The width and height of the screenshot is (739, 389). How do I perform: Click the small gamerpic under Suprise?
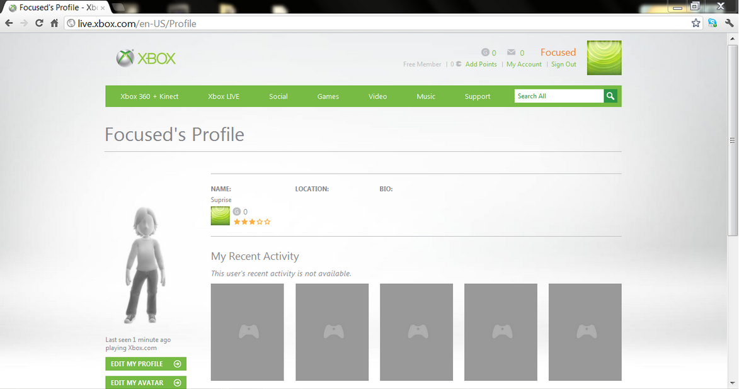pos(220,216)
